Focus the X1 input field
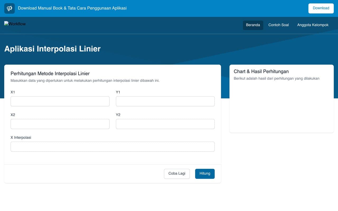This screenshot has height=211, width=338. [x=60, y=101]
